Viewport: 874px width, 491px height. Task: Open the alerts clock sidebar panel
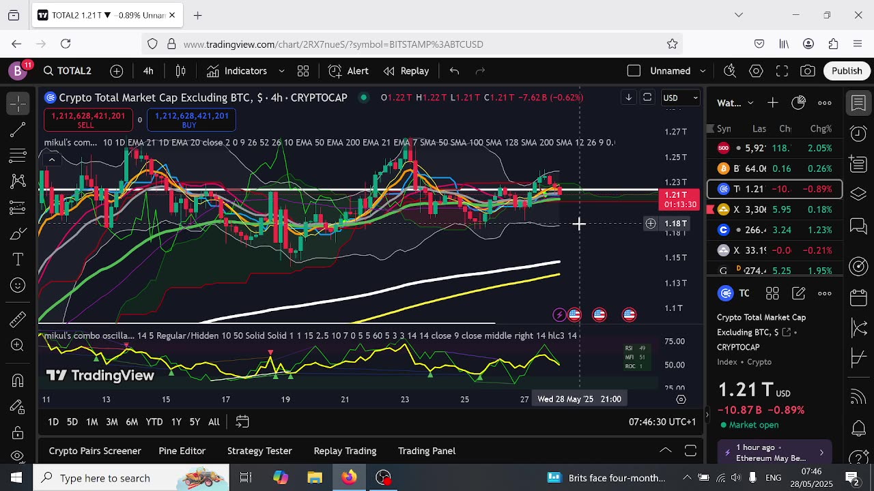pos(859,134)
